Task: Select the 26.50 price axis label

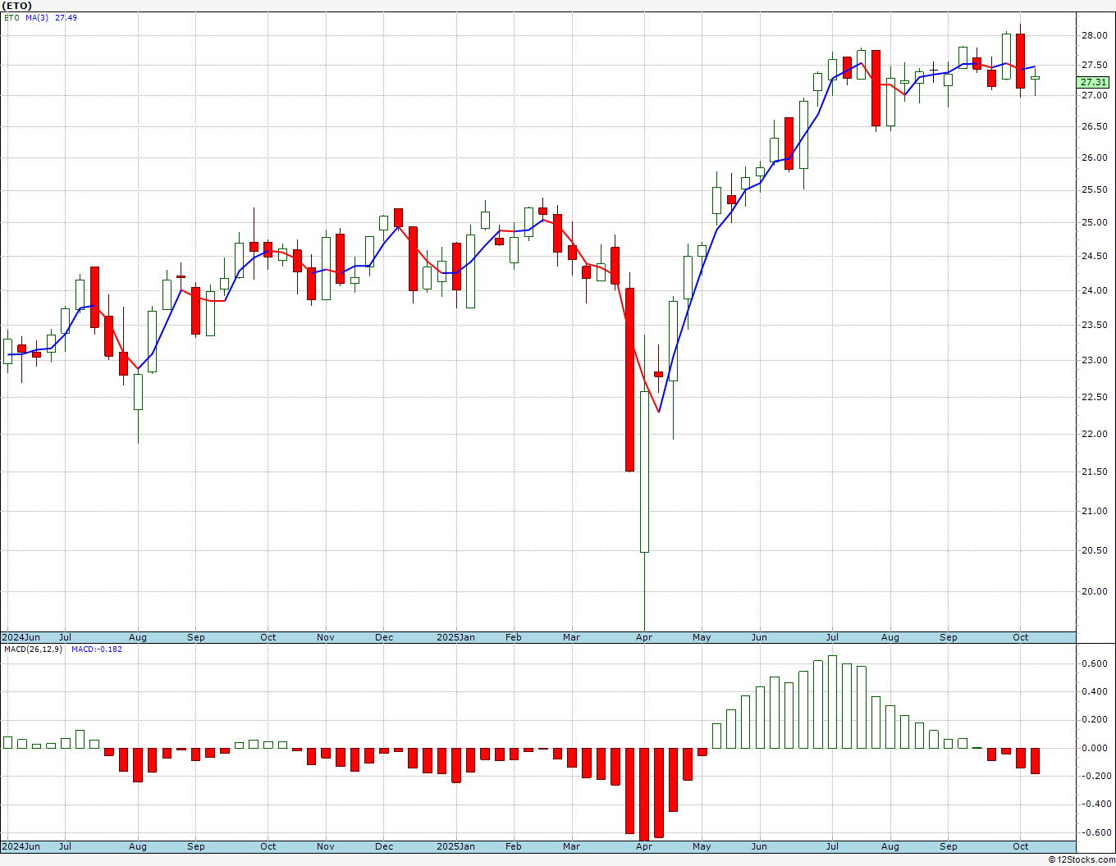Action: [1093, 126]
